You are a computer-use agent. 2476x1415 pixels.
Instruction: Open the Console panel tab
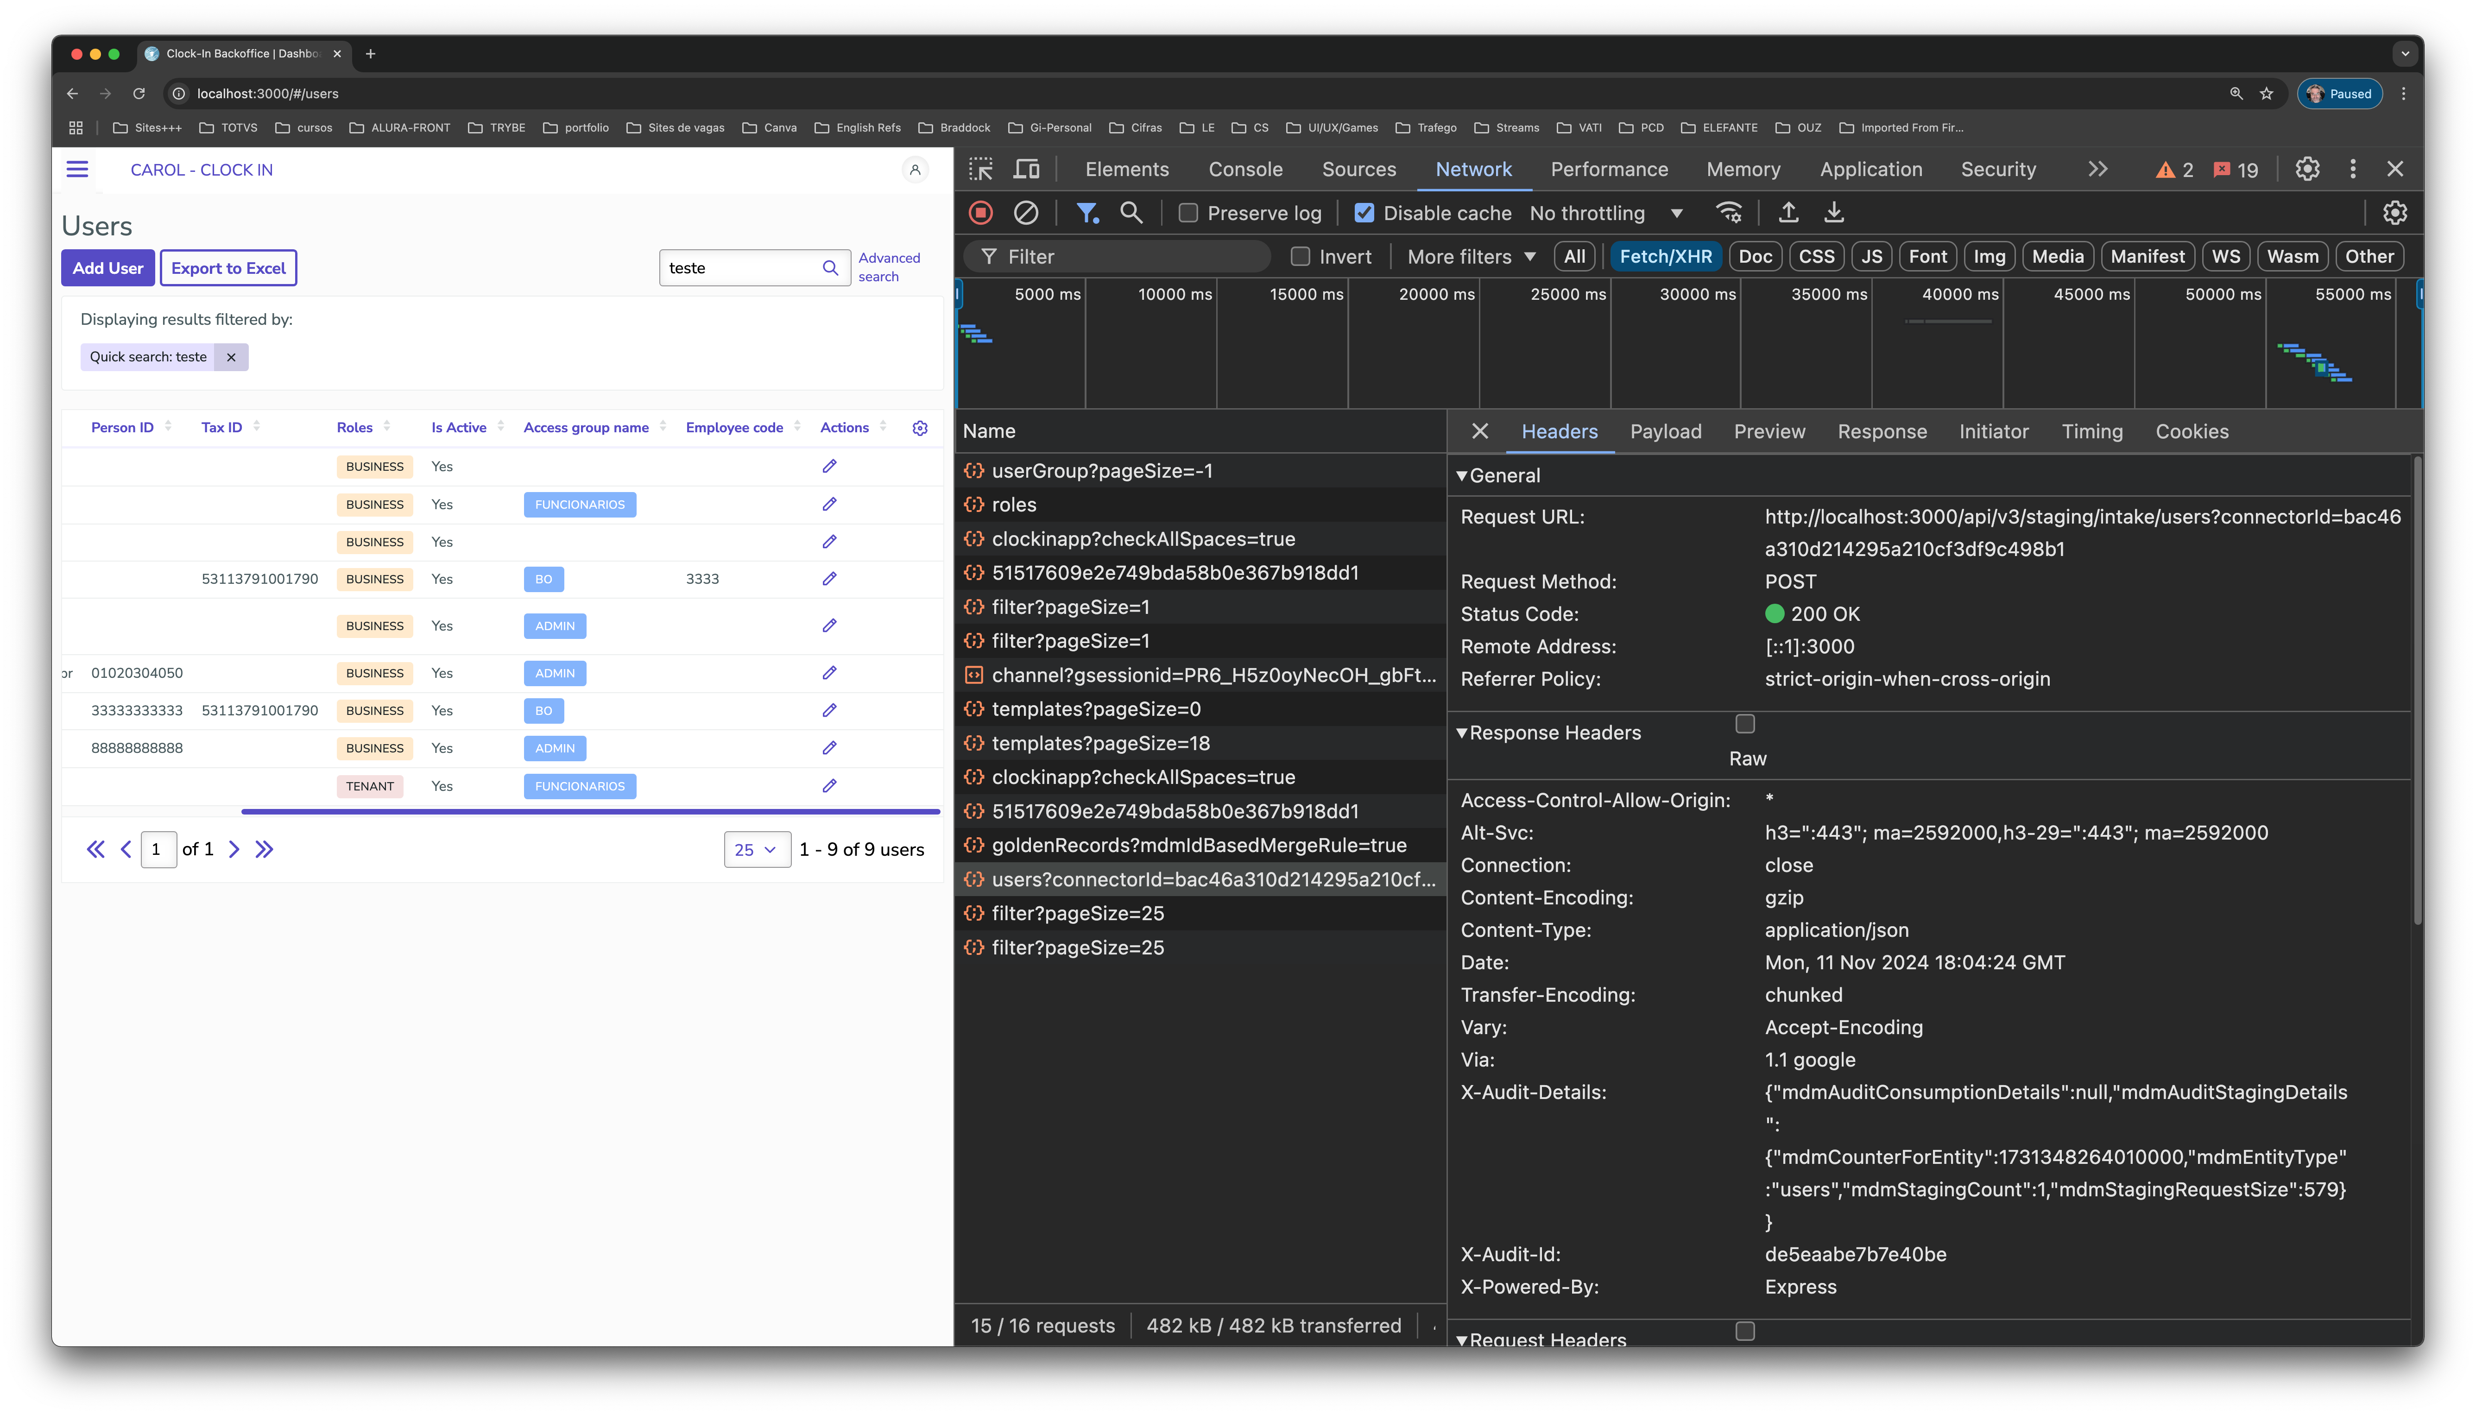pos(1245,169)
